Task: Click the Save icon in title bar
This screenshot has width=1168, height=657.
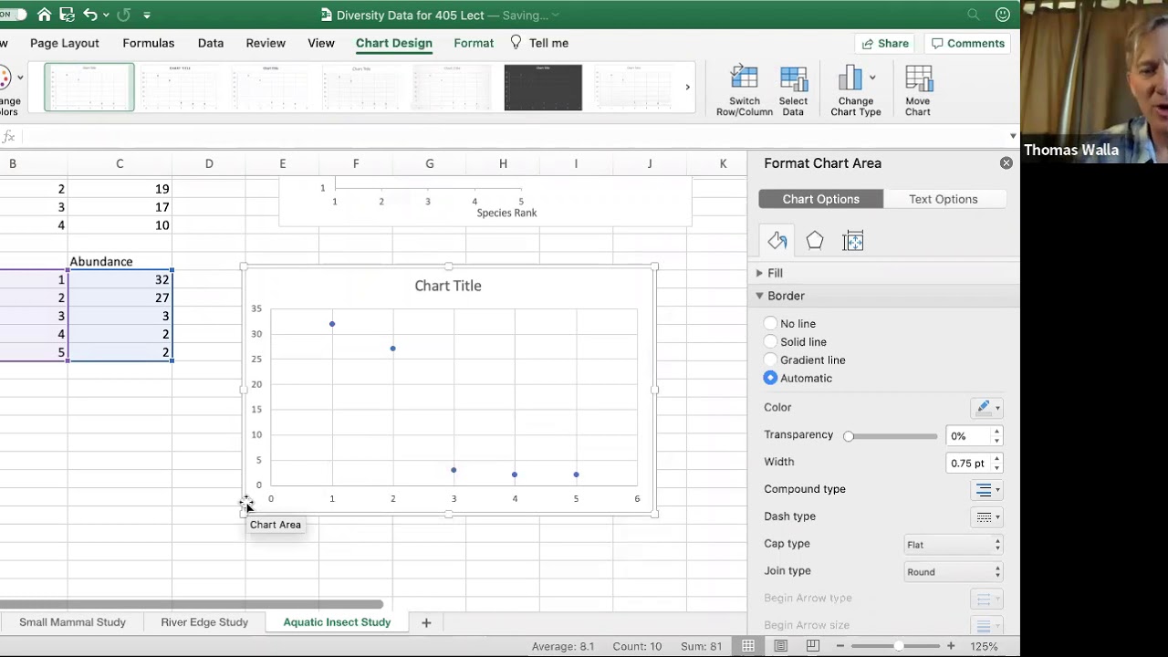Action: pyautogui.click(x=67, y=15)
